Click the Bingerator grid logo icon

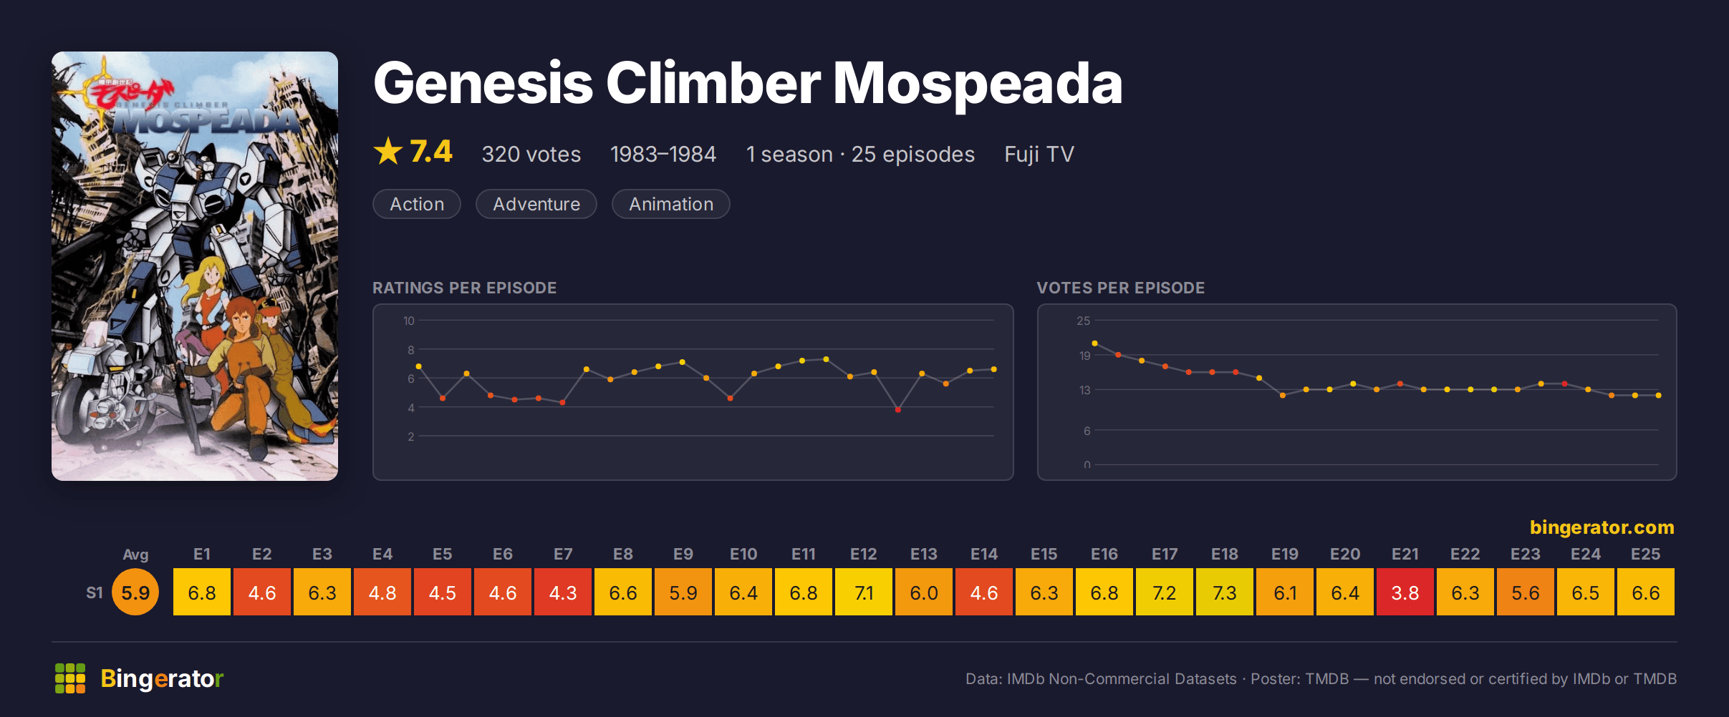[70, 678]
